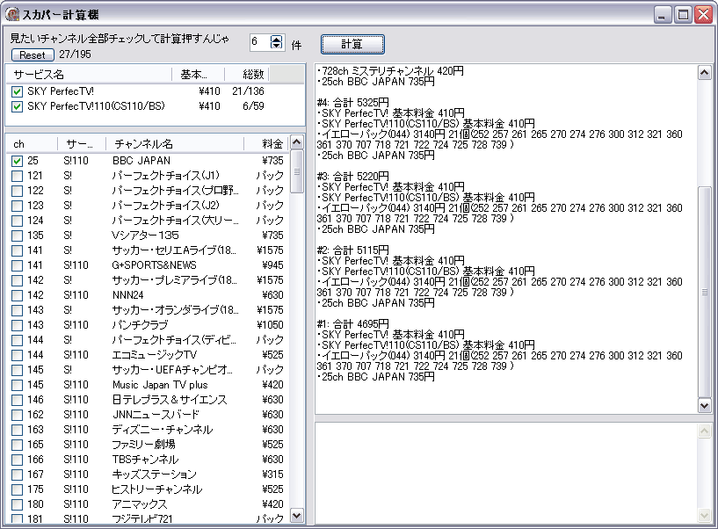Viewport: 718px width, 529px height.
Task: Check the エコミュージックTV checkbox
Action: [17, 355]
